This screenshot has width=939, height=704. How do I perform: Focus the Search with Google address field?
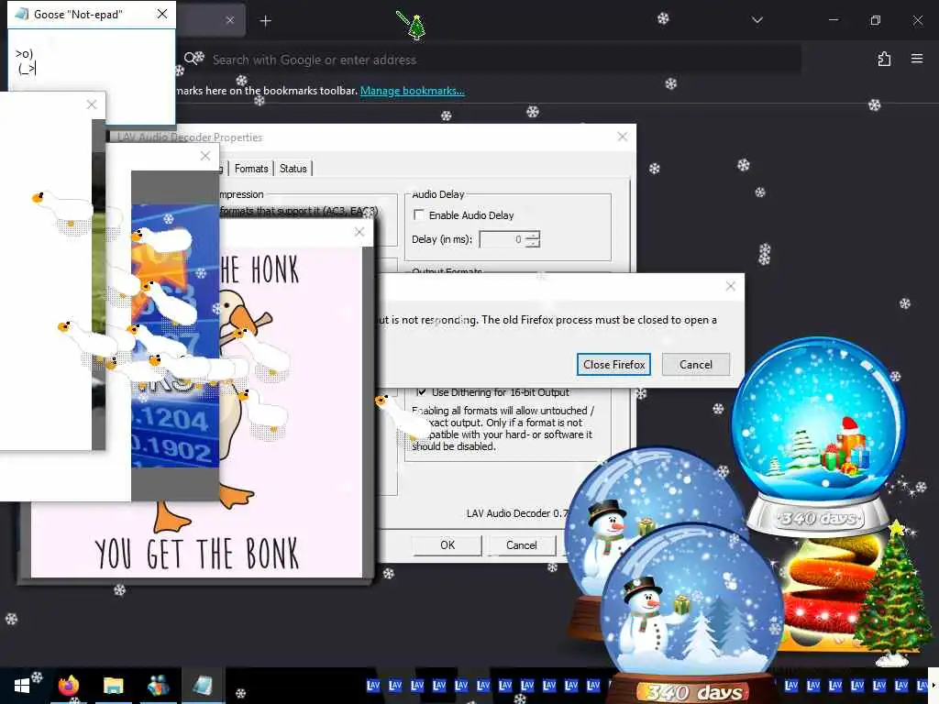coord(492,60)
